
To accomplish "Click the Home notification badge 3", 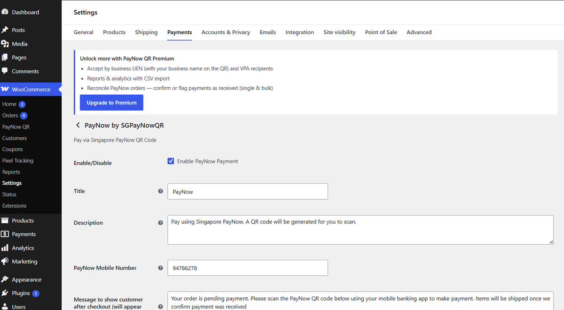I will (x=22, y=104).
